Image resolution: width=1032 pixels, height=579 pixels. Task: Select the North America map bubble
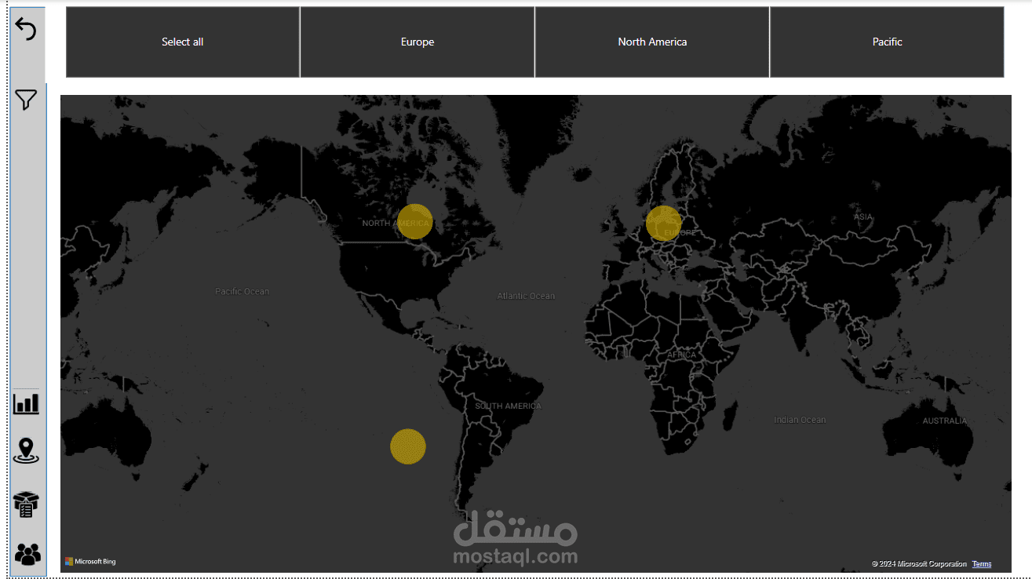click(x=415, y=221)
